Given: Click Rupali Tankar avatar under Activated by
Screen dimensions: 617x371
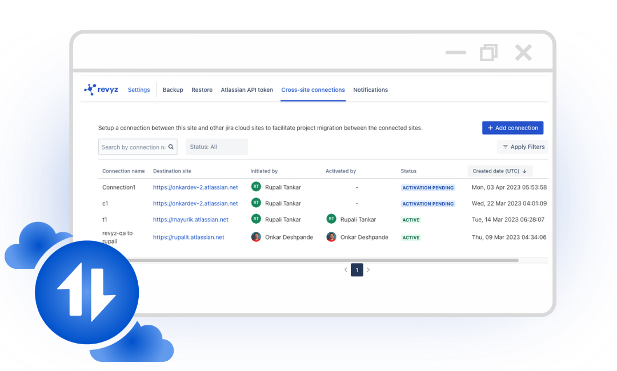Looking at the screenshot, I should click(x=331, y=219).
